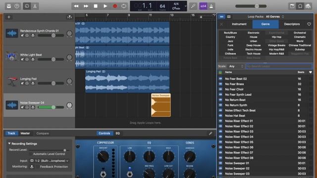This screenshot has height=178, width=317.
Task: Select the Longing Pad keyboard track icon
Action: tap(12, 81)
